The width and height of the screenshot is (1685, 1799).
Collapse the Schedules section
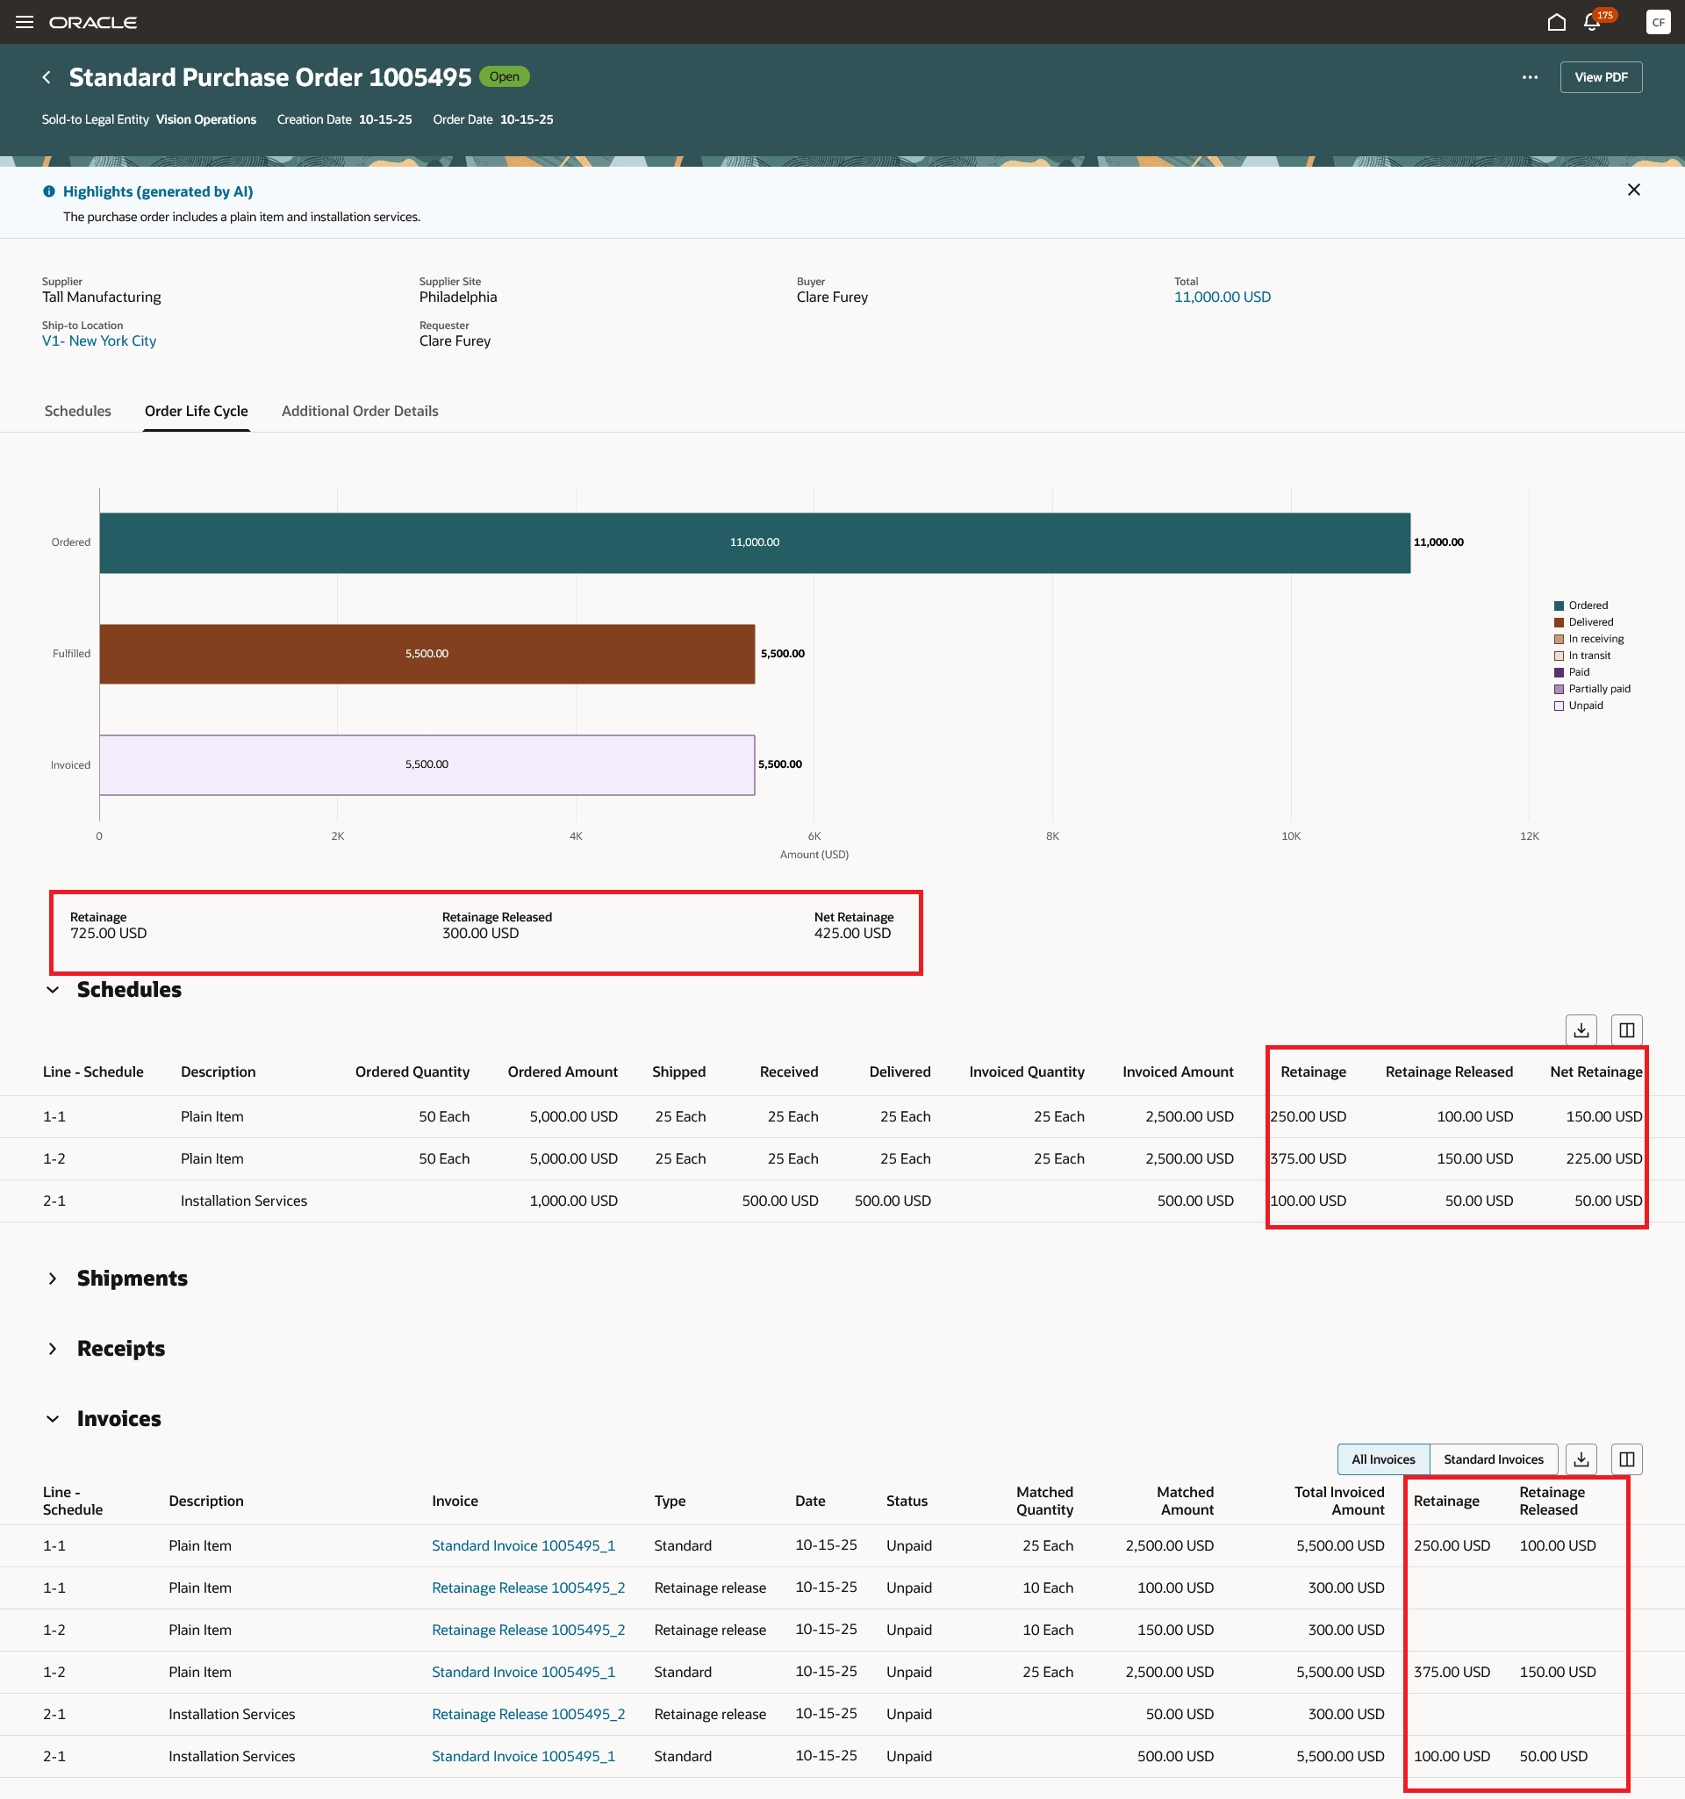(53, 990)
